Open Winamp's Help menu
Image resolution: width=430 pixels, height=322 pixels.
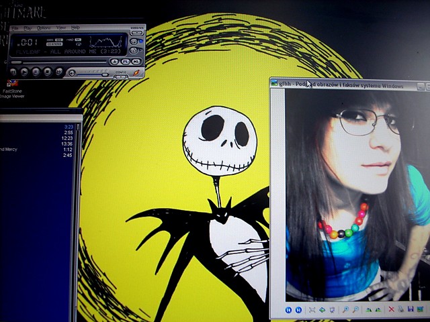[75, 28]
